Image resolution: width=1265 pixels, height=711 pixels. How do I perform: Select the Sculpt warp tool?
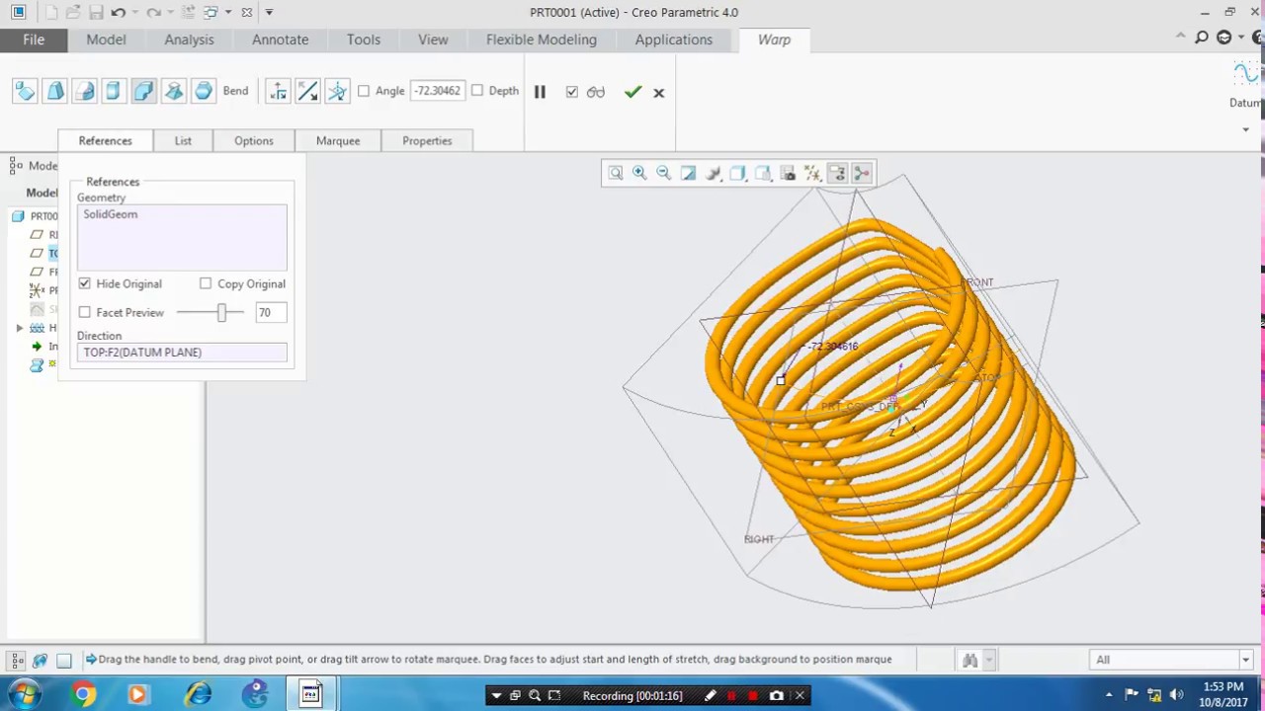coord(203,92)
